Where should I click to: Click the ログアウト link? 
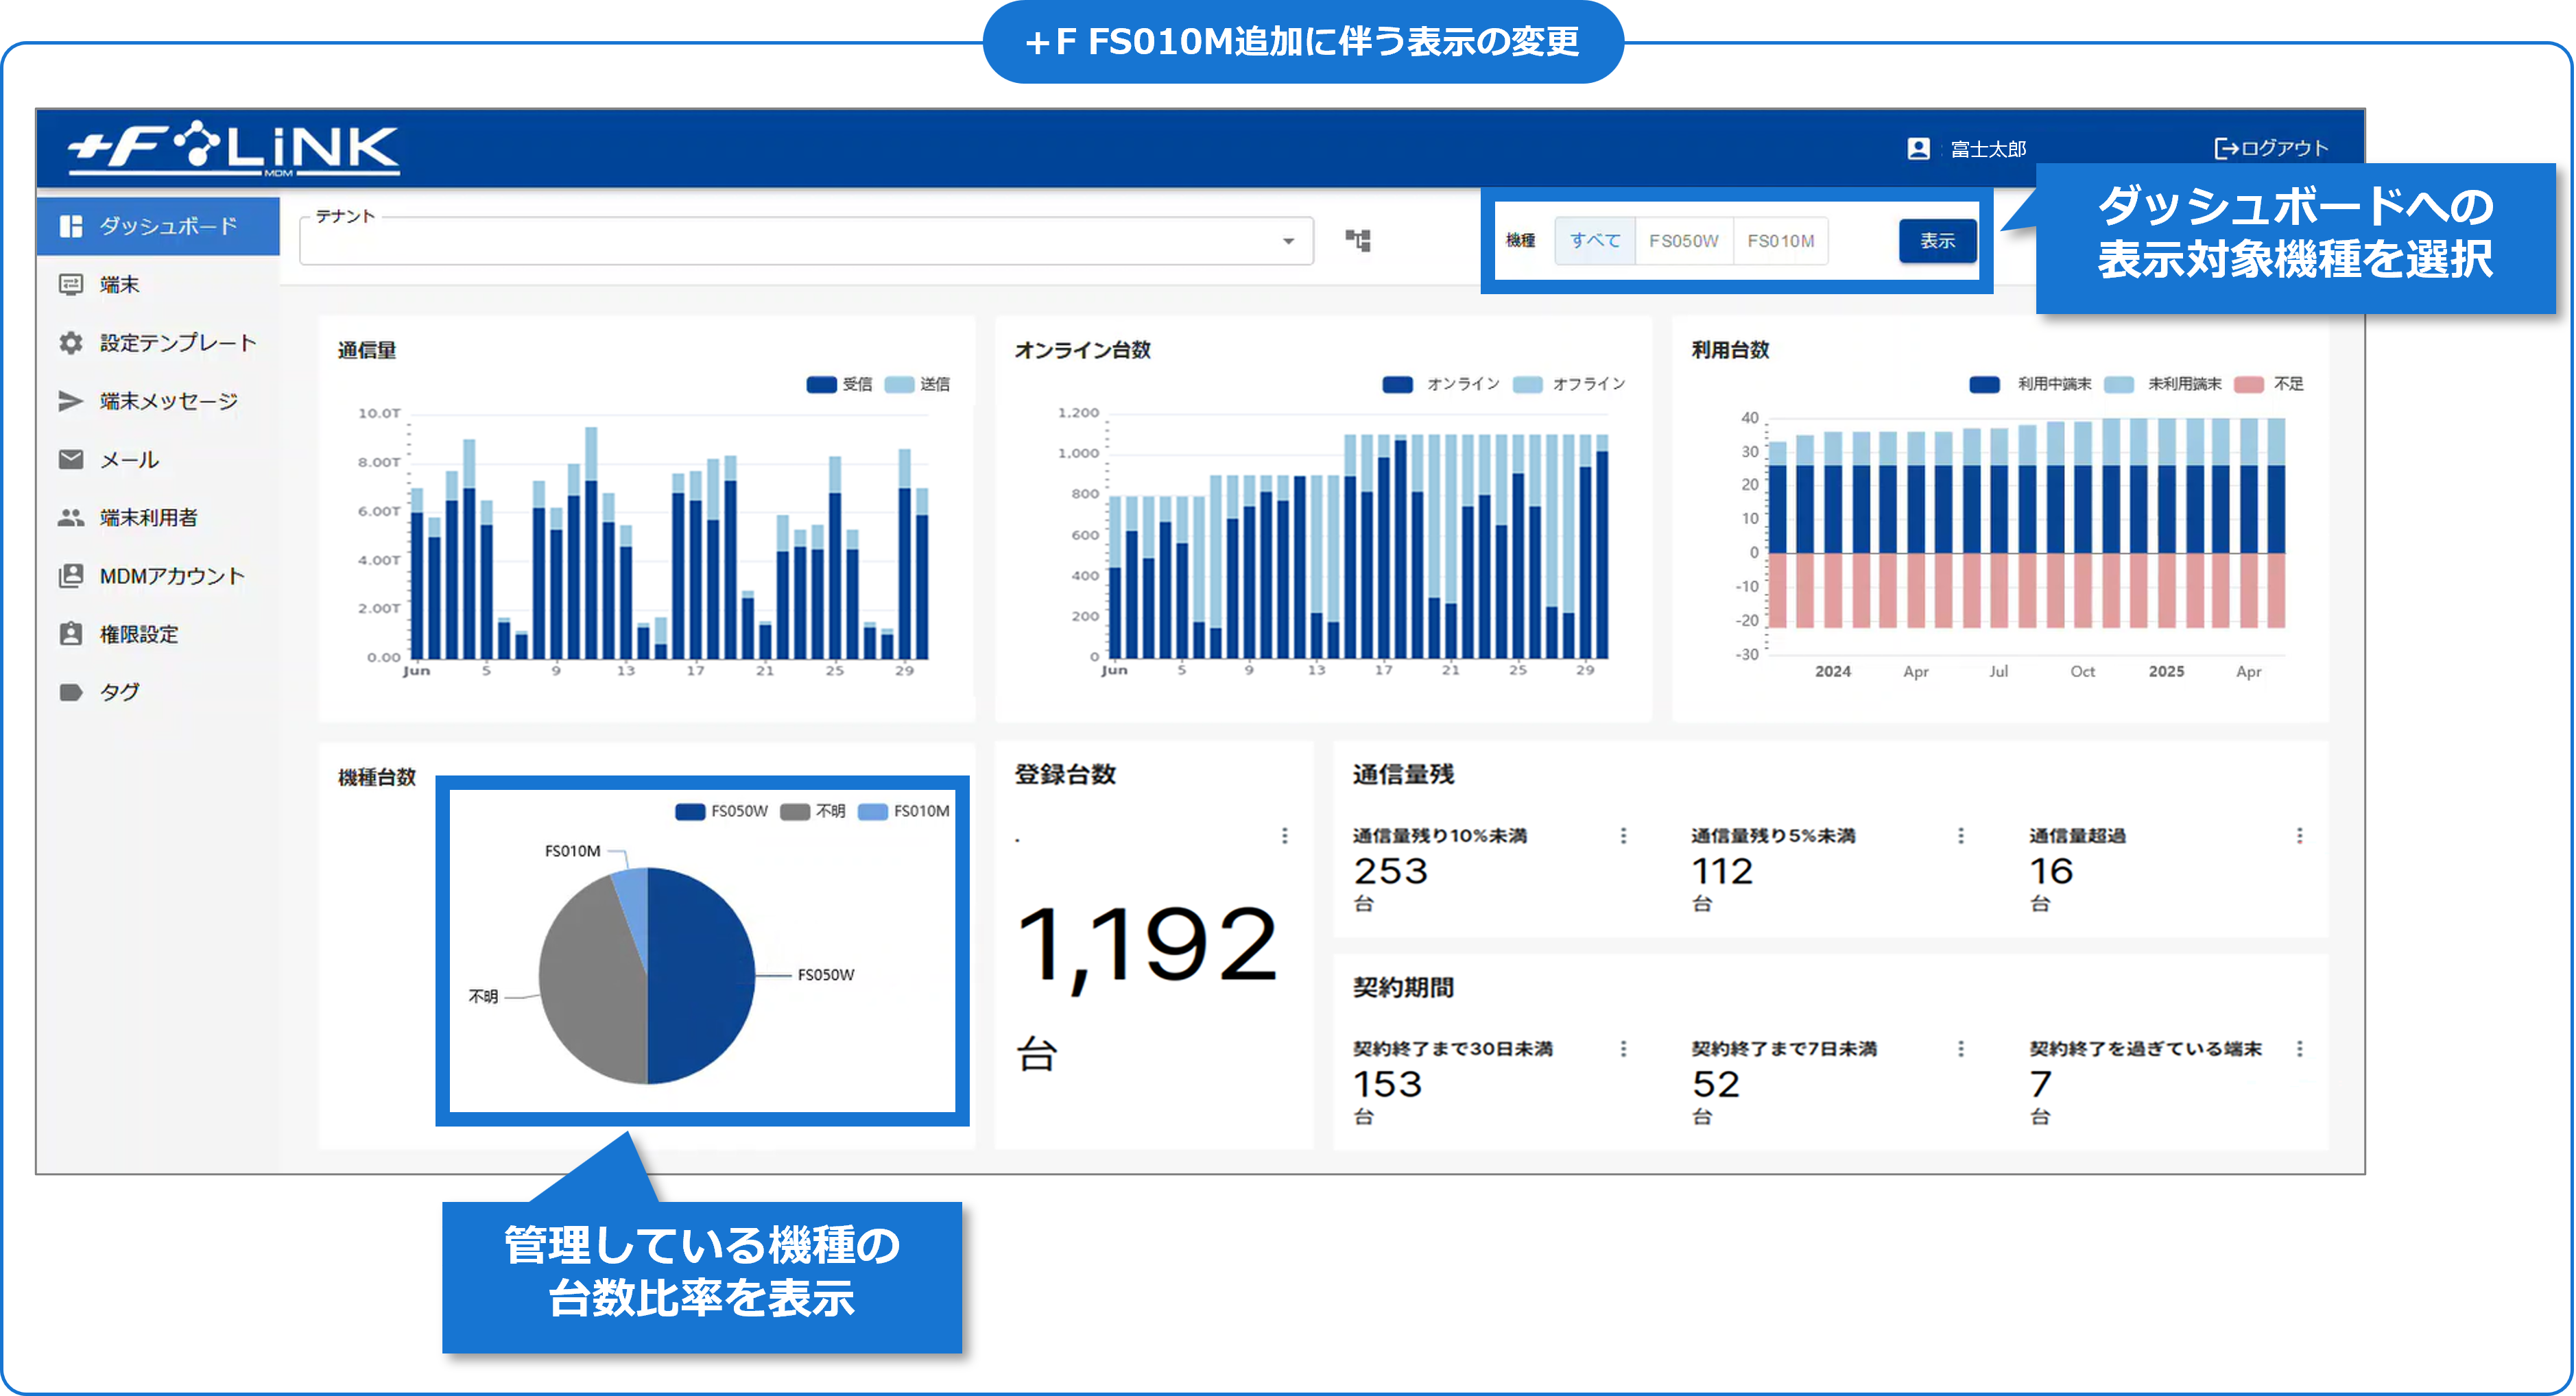tap(2271, 148)
